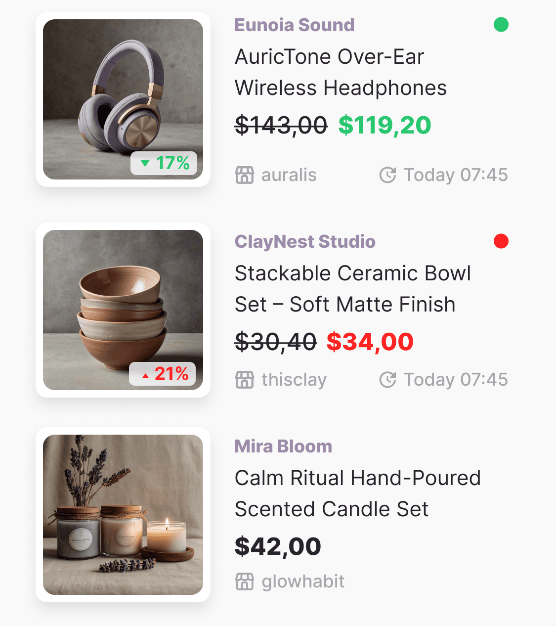Click the store icon beside auralis
Image resolution: width=556 pixels, height=626 pixels.
[x=244, y=175]
